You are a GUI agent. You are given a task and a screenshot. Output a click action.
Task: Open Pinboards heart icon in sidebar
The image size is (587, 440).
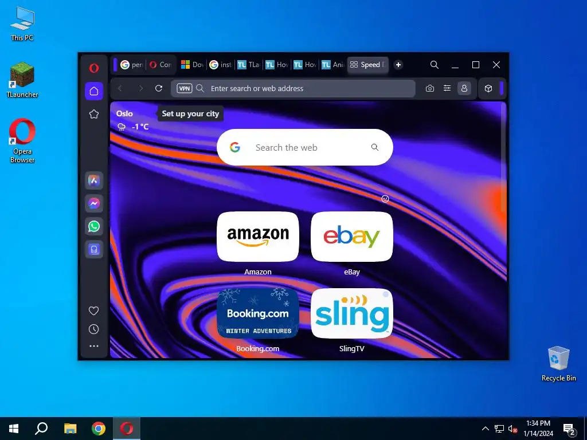point(94,311)
